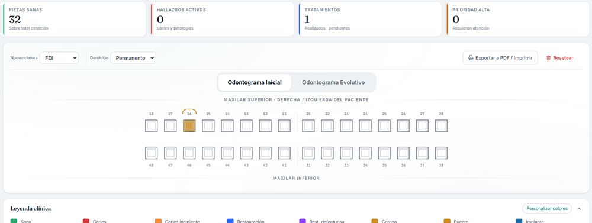Select tooth 41 in the lower jaw
The width and height of the screenshot is (592, 223).
coord(284,153)
